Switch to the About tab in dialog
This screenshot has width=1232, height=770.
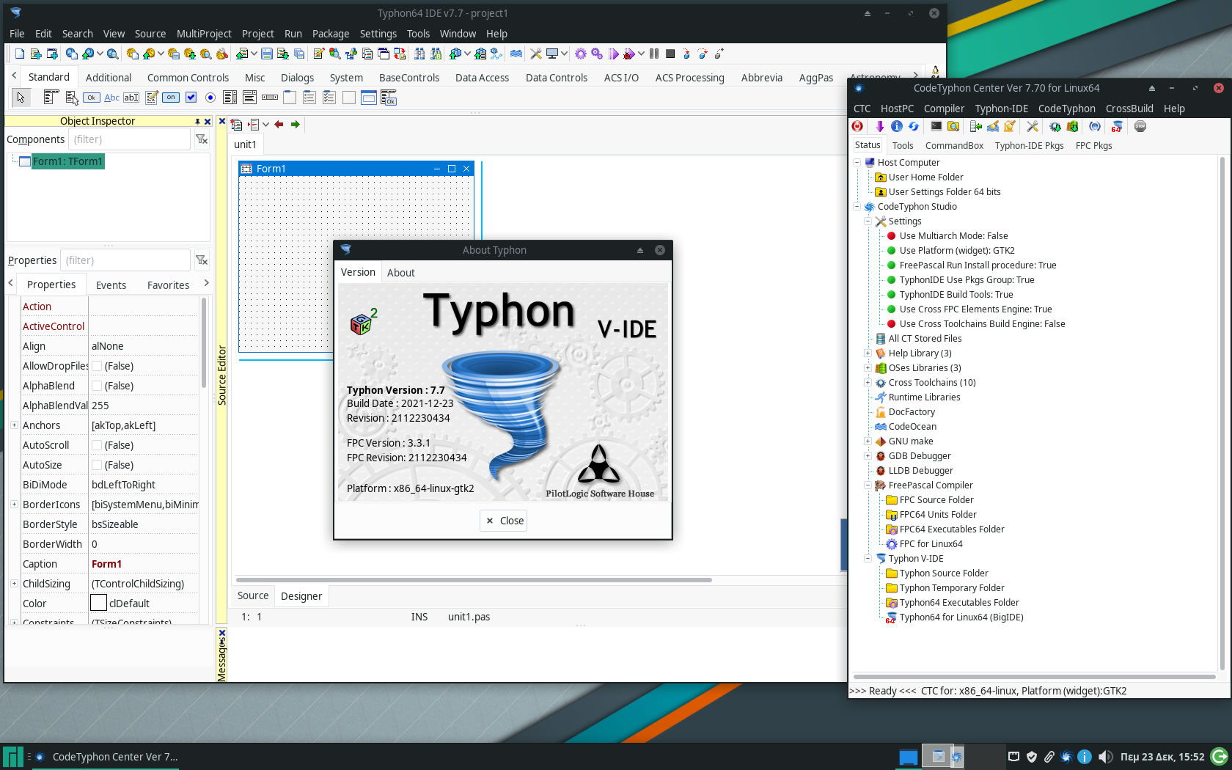coord(400,273)
